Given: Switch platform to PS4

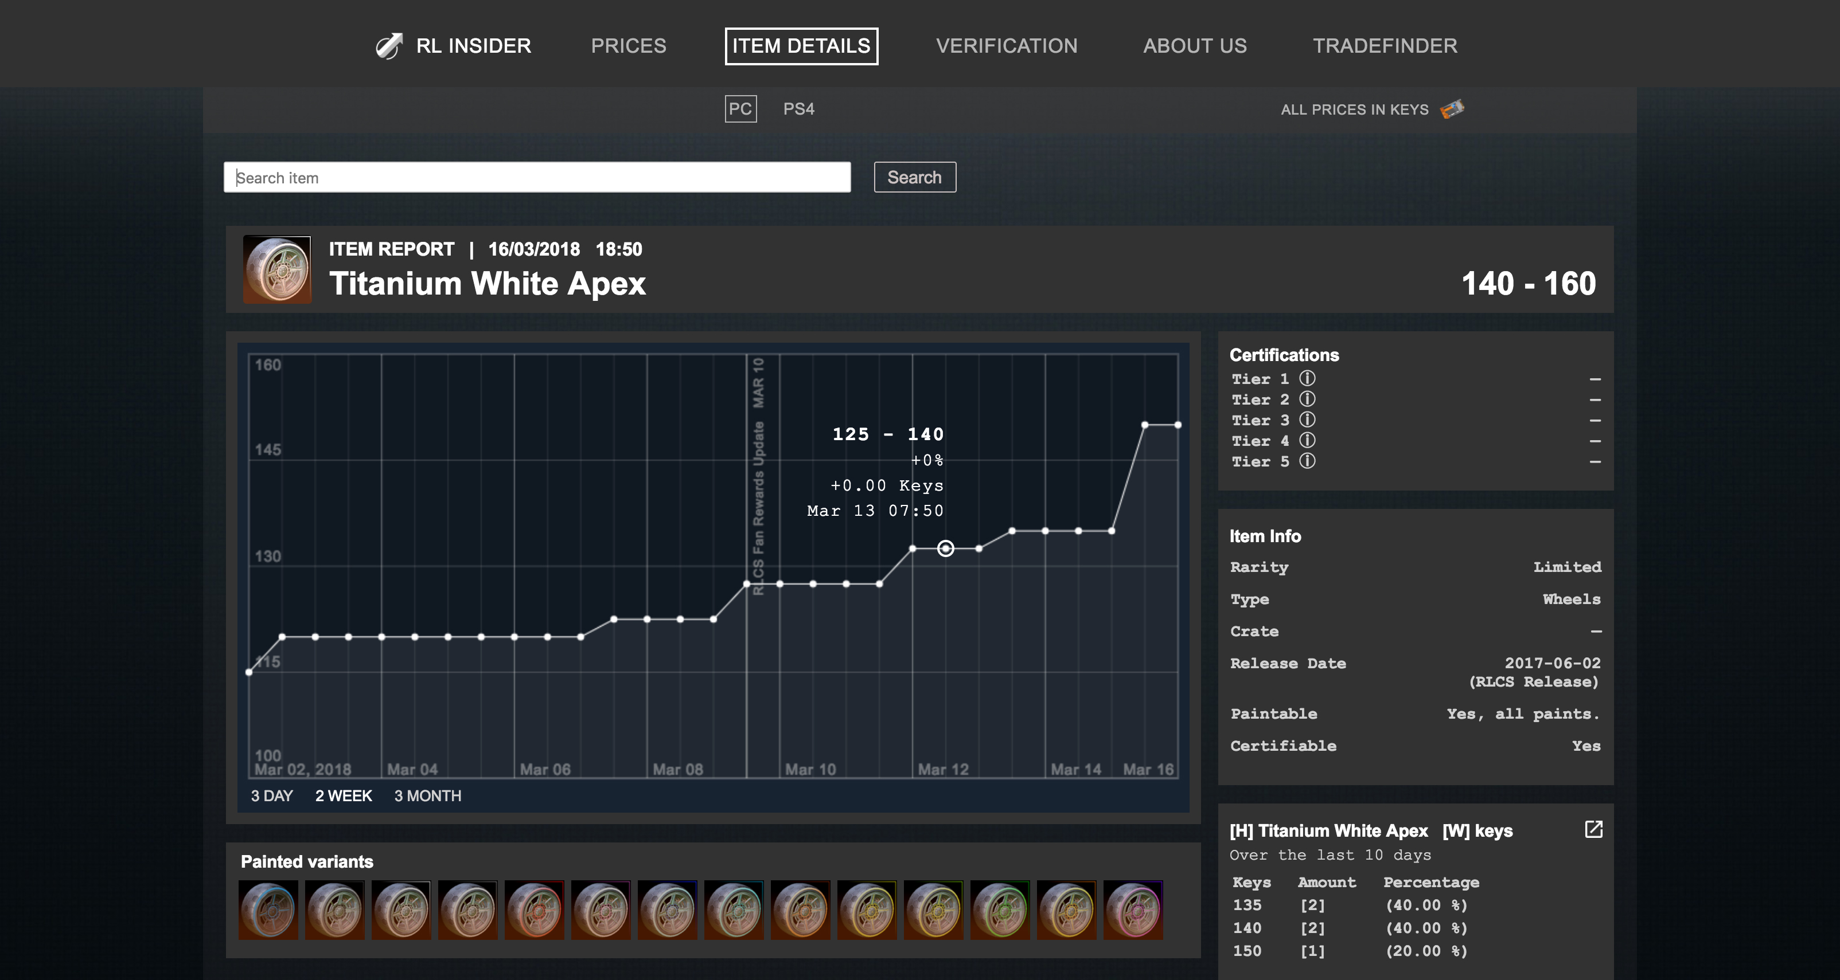Looking at the screenshot, I should pos(798,109).
